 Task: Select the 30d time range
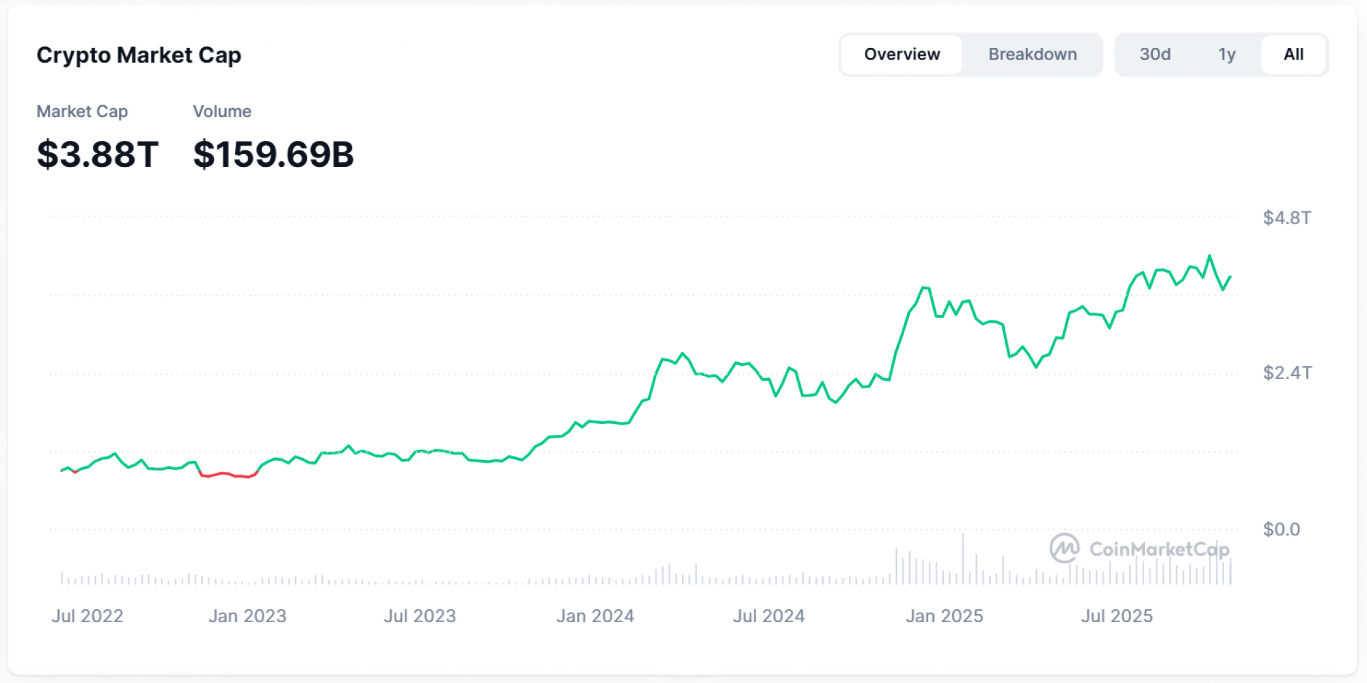pyautogui.click(x=1154, y=55)
